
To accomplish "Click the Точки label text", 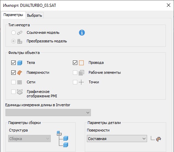I will 94,82.
